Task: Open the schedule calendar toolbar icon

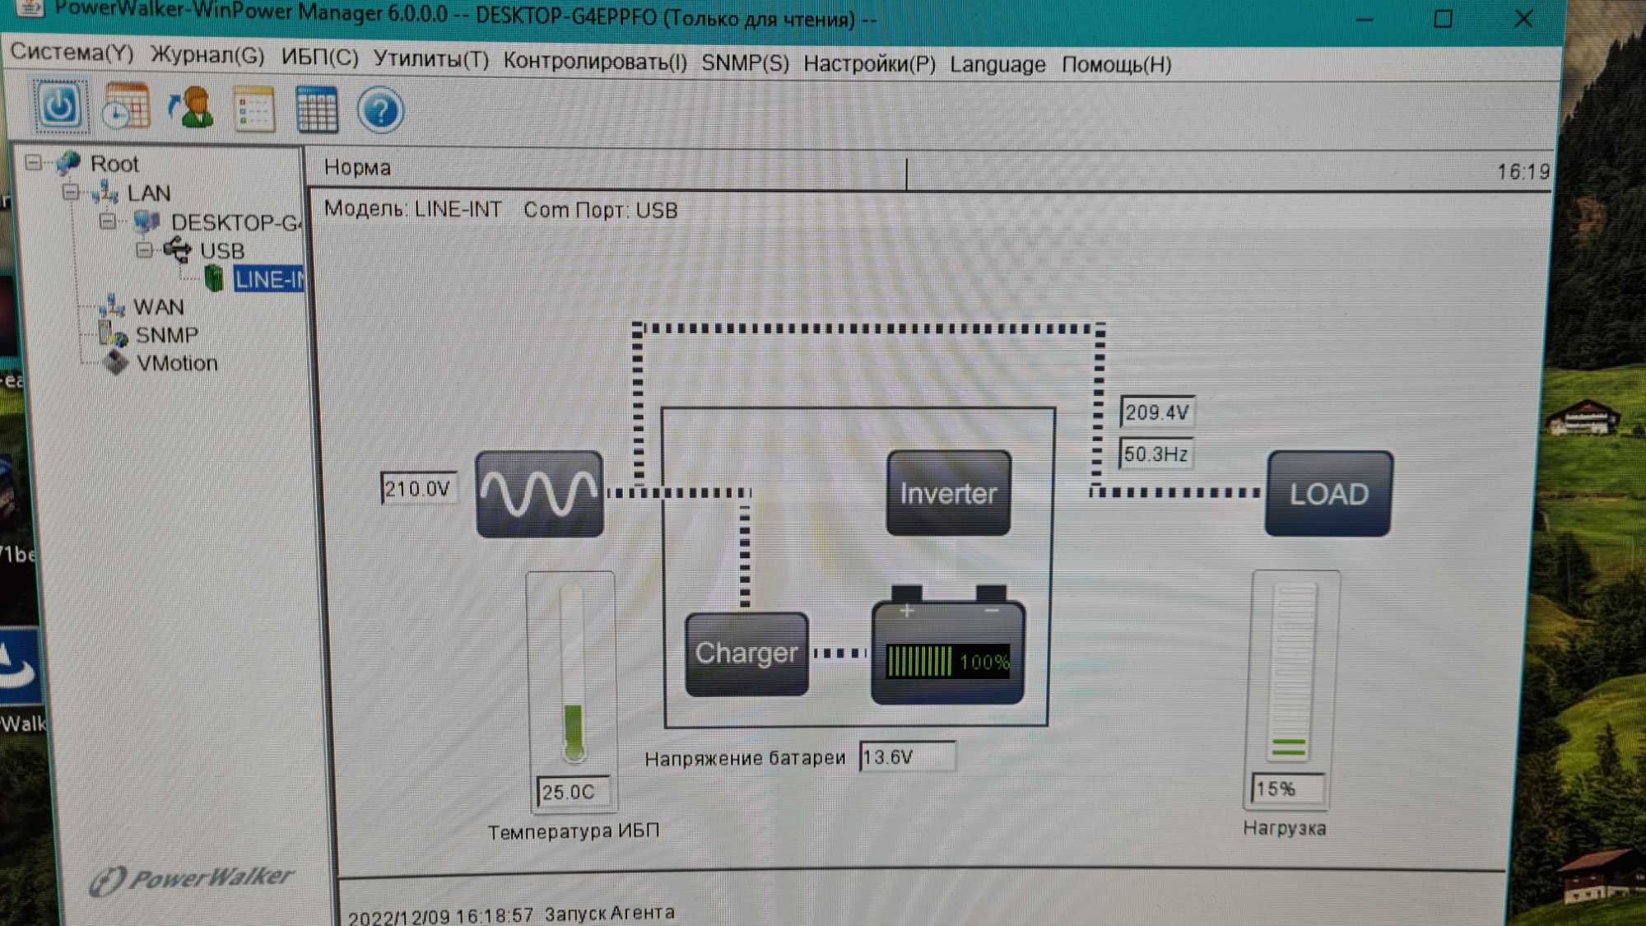Action: (x=127, y=107)
